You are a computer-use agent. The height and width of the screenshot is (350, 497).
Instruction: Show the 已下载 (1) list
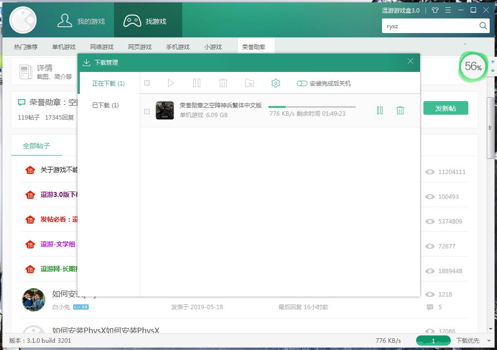click(106, 105)
